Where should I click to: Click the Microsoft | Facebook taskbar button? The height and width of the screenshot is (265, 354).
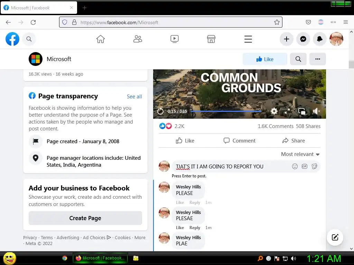coord(100,258)
